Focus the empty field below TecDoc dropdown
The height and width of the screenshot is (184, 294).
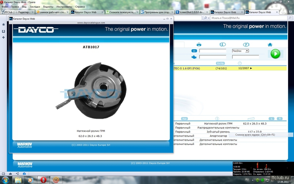(x=245, y=57)
